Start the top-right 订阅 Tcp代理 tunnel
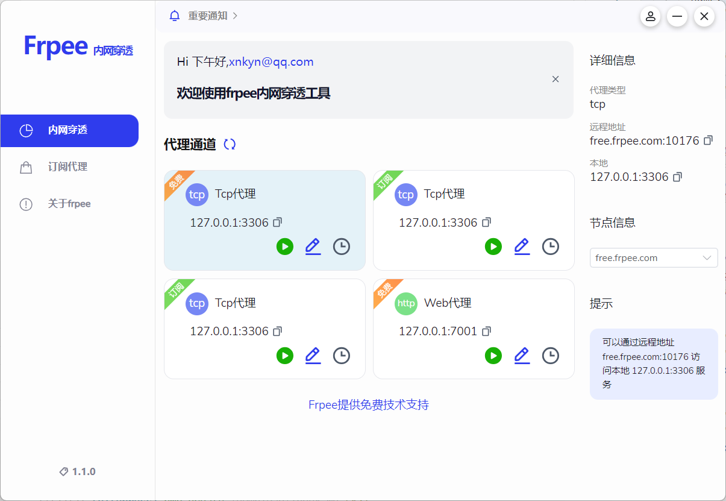 493,246
